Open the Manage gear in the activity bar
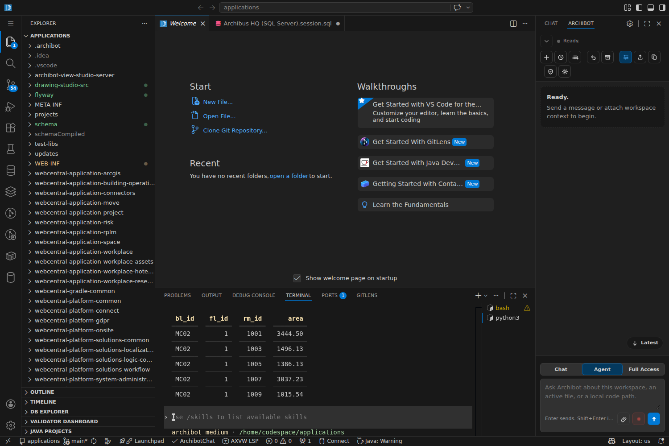669x446 pixels. [11, 425]
